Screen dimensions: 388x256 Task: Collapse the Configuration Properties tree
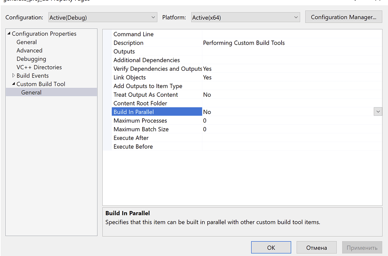[x=8, y=34]
